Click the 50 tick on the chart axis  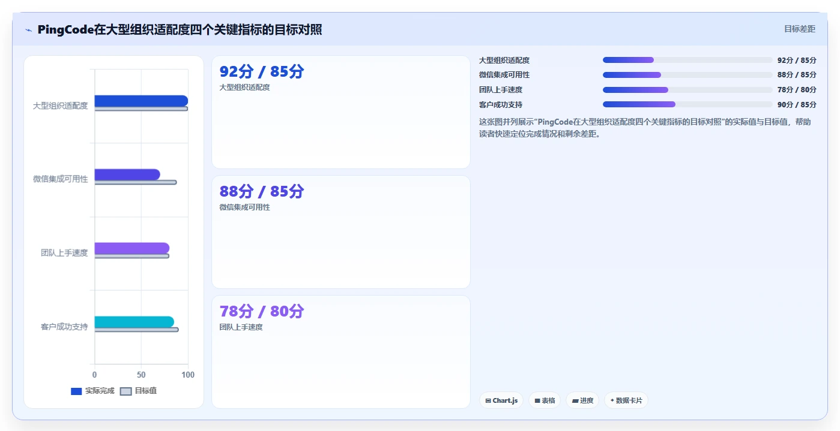tap(141, 375)
